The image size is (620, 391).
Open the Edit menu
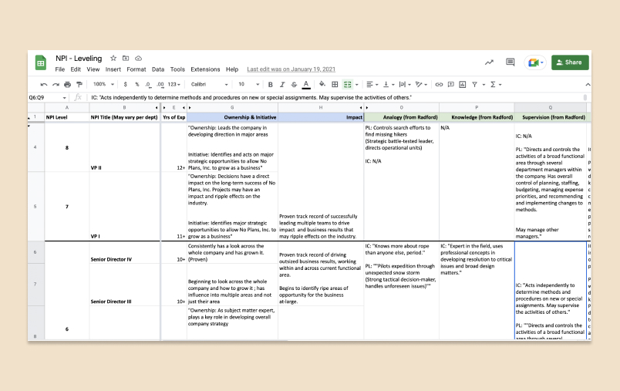click(76, 69)
